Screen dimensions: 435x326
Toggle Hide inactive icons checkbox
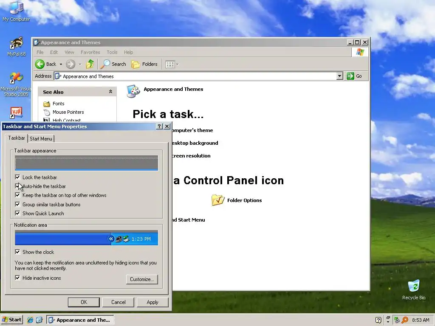[x=17, y=278]
